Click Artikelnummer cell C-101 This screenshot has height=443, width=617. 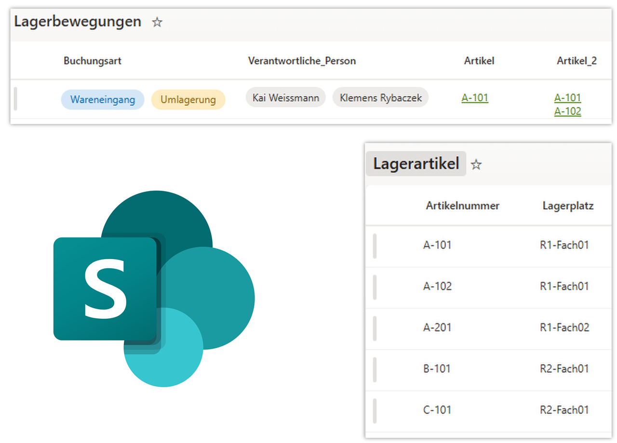pyautogui.click(x=437, y=410)
